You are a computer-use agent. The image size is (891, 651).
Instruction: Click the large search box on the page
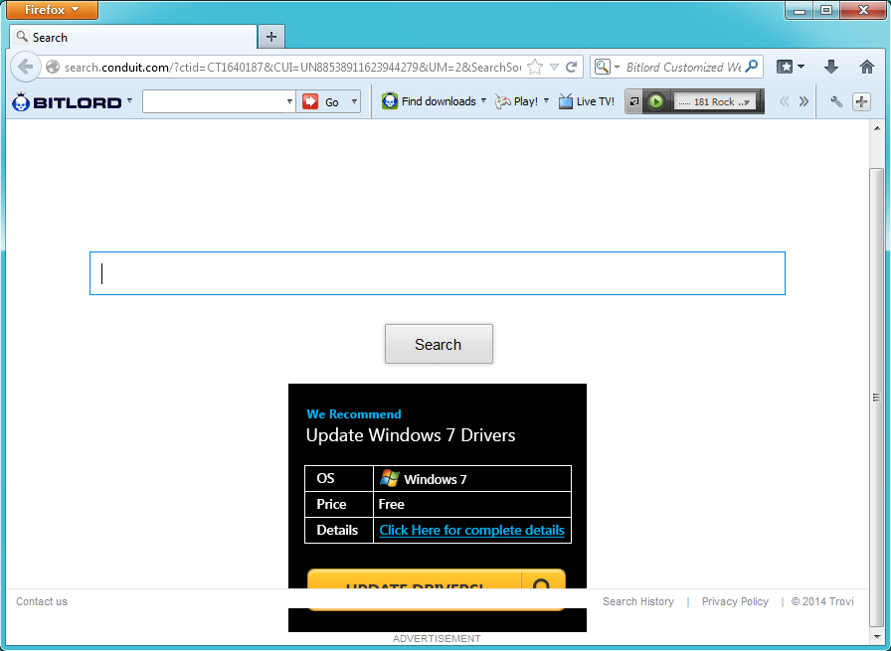438,273
